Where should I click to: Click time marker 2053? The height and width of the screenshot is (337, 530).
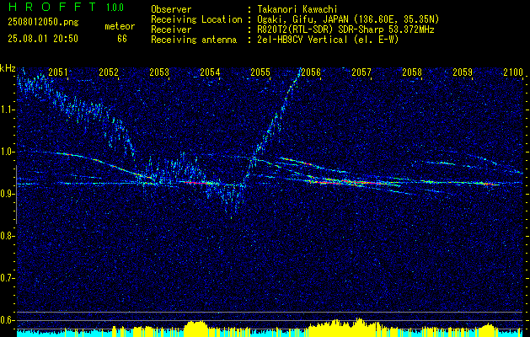(x=159, y=72)
